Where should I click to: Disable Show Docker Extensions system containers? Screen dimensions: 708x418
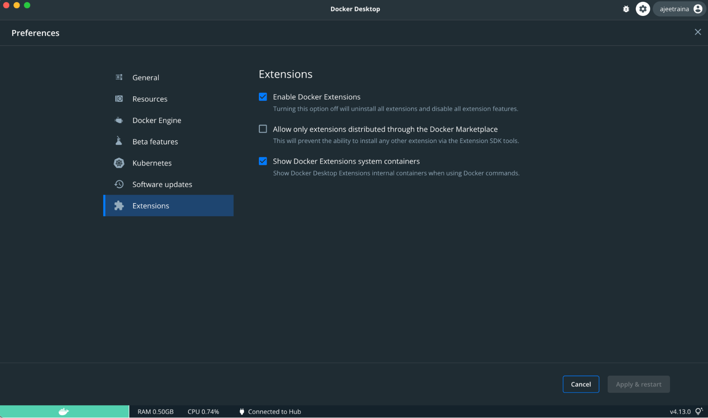click(262, 161)
